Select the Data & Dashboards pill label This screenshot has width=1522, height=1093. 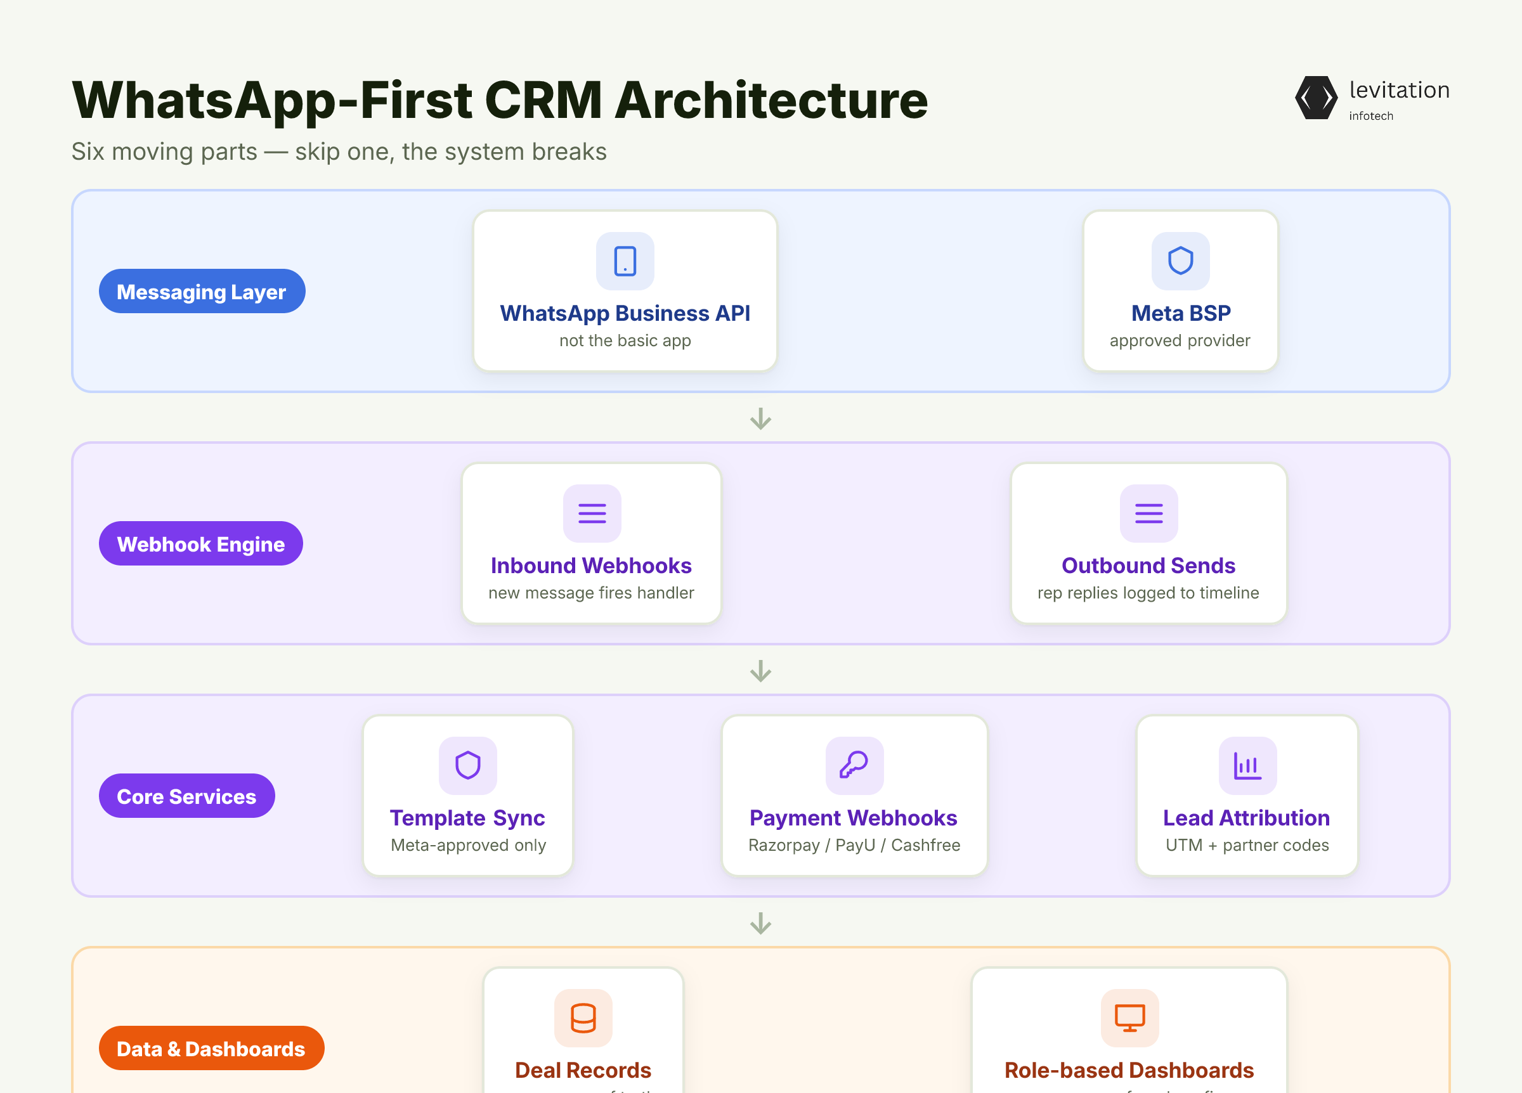click(211, 1048)
